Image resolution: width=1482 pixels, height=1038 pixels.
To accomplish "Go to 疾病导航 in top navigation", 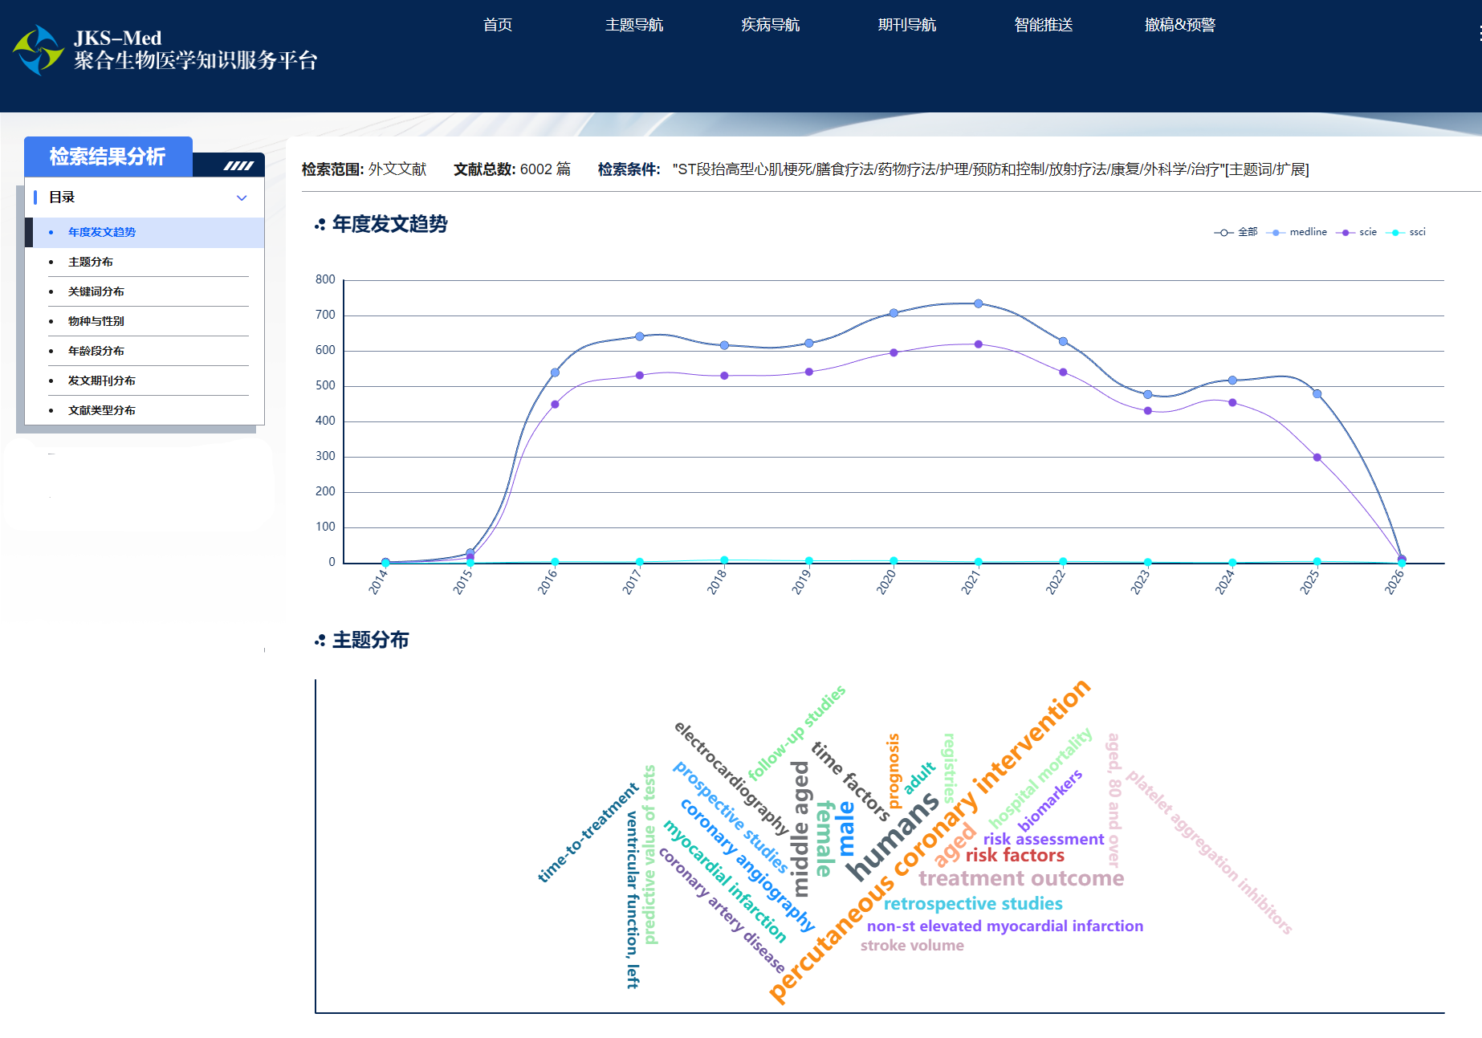I will (x=771, y=25).
